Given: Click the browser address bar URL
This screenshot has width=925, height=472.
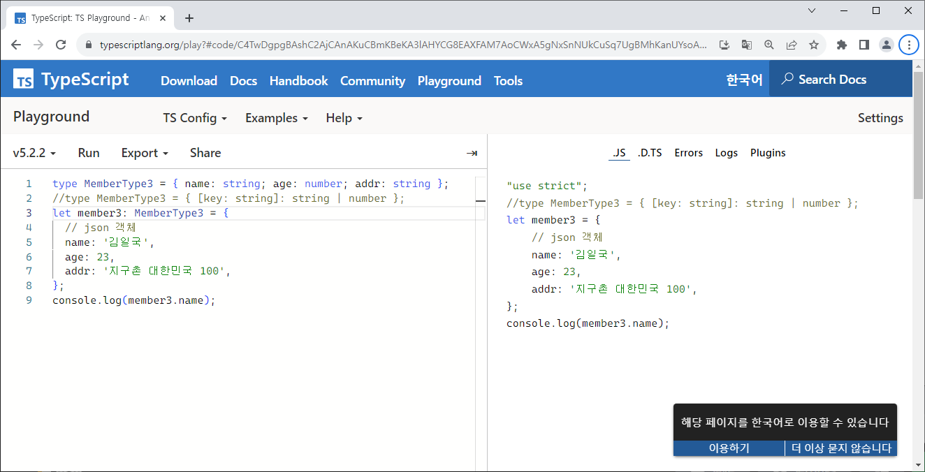Looking at the screenshot, I should (402, 45).
